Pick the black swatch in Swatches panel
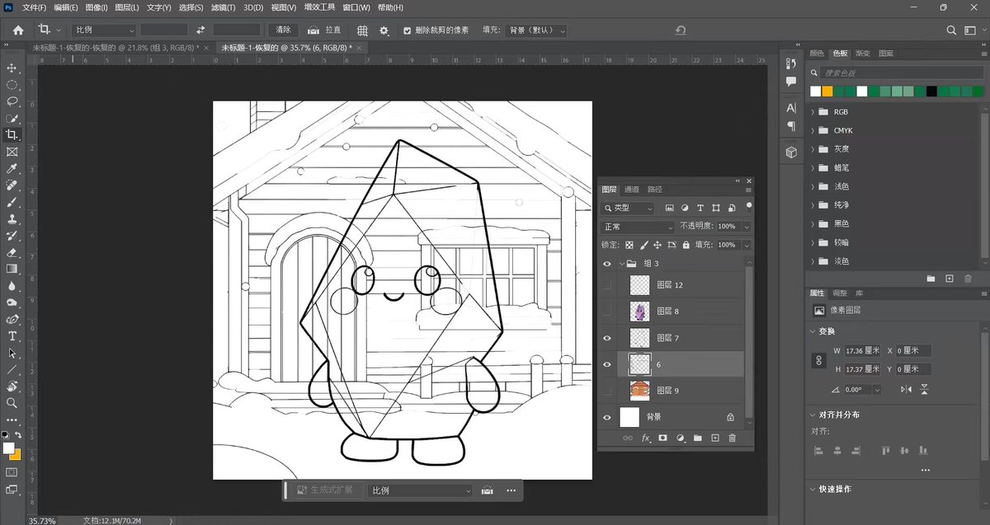 pyautogui.click(x=931, y=91)
